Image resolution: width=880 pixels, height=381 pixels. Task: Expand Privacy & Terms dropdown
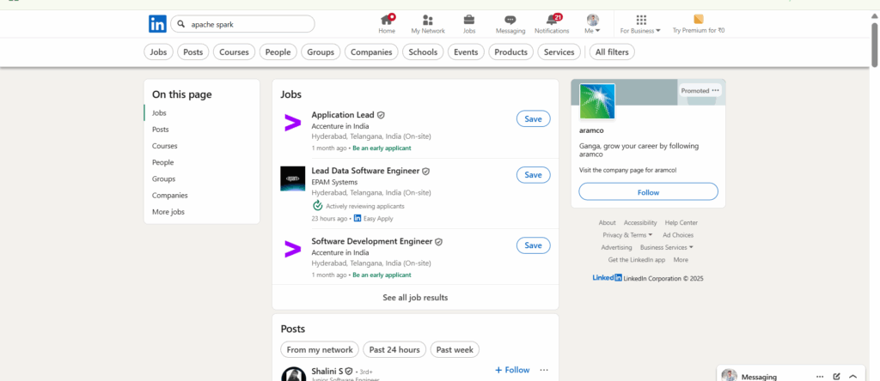[x=627, y=235]
